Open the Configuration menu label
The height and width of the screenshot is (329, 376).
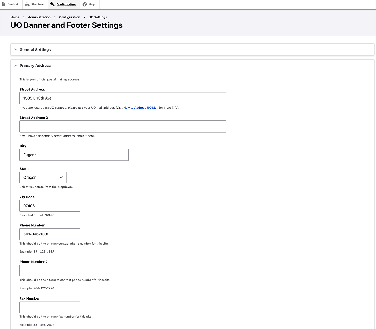click(x=66, y=4)
